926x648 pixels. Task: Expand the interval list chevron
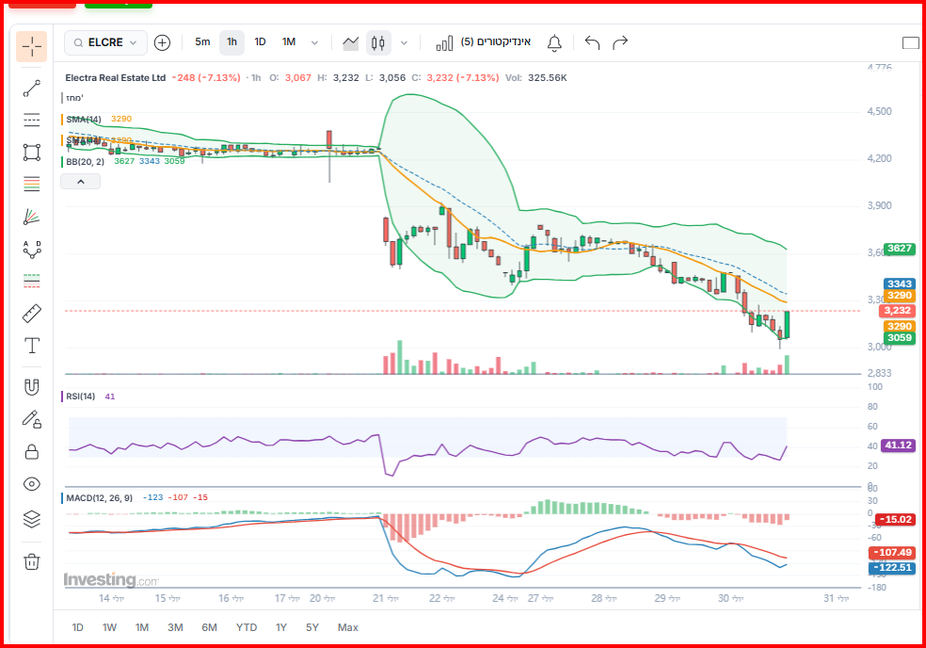(x=314, y=42)
